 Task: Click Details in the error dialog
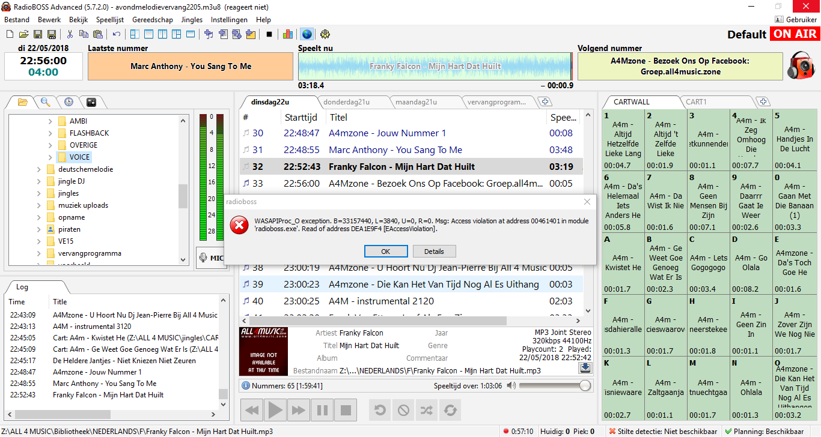[434, 251]
